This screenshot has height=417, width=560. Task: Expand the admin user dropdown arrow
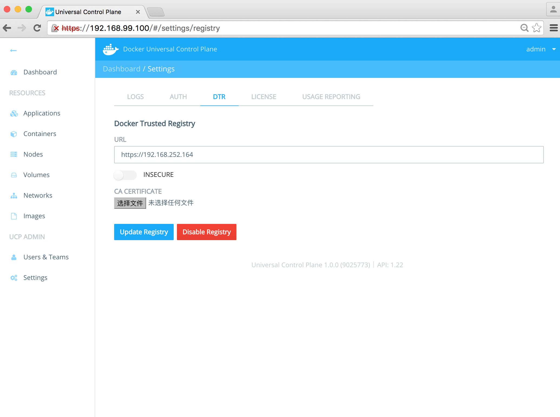click(554, 49)
